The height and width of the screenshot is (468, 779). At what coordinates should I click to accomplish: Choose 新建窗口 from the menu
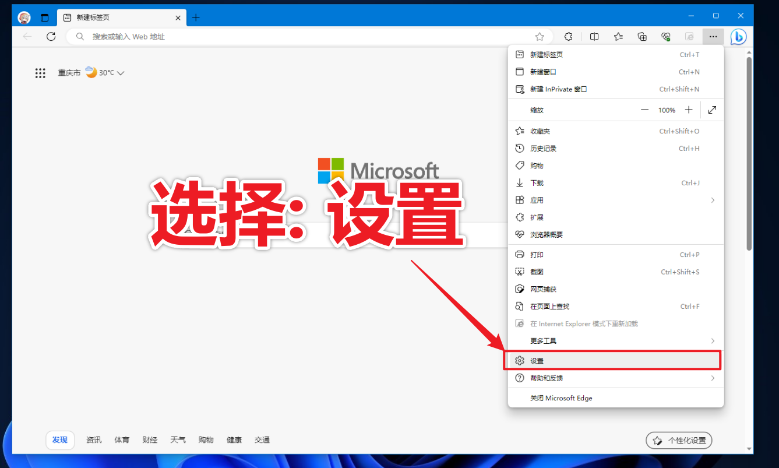point(616,72)
